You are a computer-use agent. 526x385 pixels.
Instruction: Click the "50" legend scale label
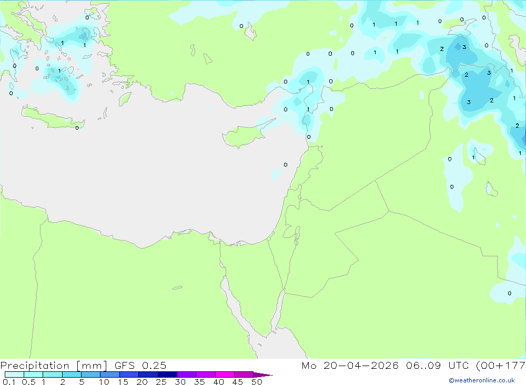tap(257, 382)
